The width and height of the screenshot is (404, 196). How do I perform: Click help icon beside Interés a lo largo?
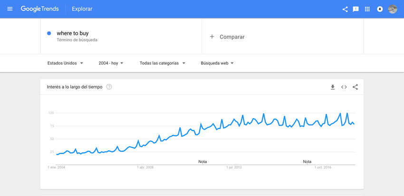click(109, 87)
